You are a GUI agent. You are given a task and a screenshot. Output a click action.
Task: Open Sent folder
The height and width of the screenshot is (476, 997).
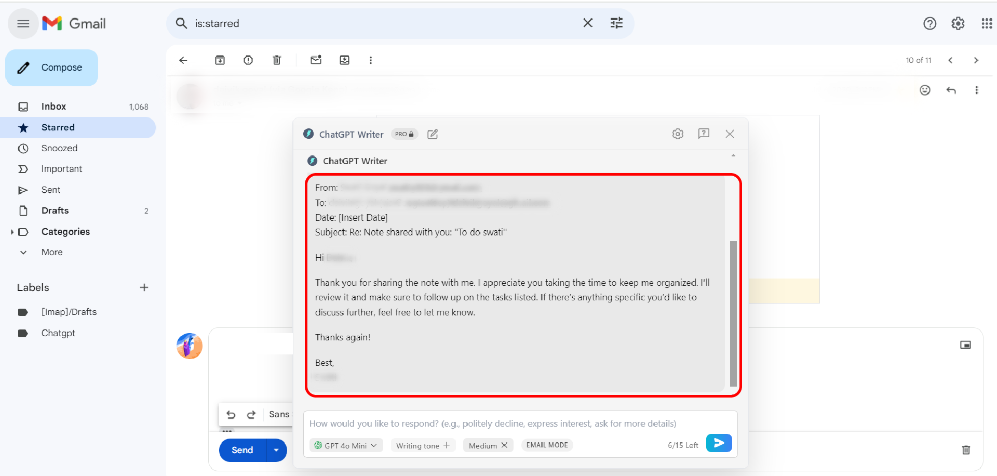click(78, 190)
